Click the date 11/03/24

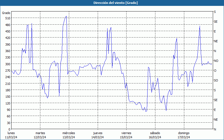coord(11,137)
